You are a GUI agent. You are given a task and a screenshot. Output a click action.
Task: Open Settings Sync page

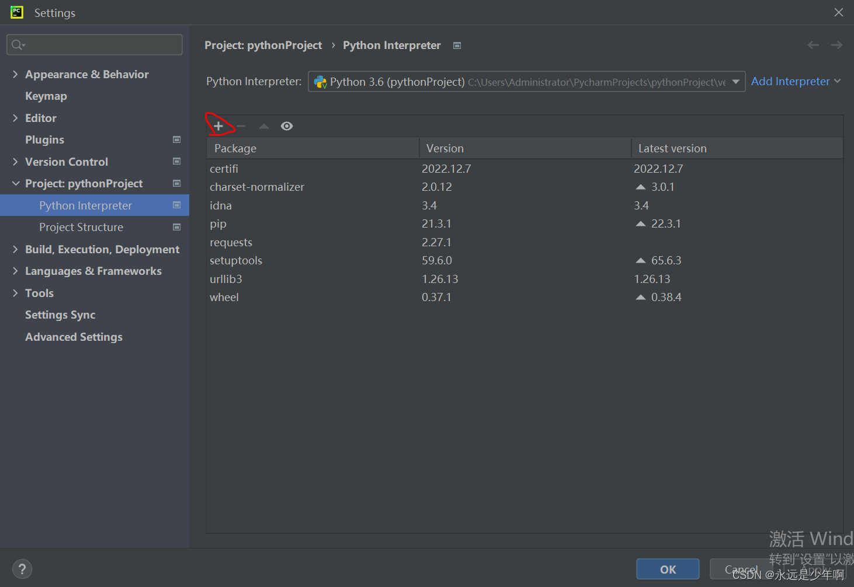click(60, 315)
